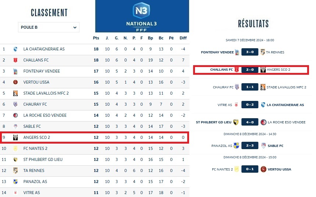Click TA Rennes crest in results

[263, 52]
